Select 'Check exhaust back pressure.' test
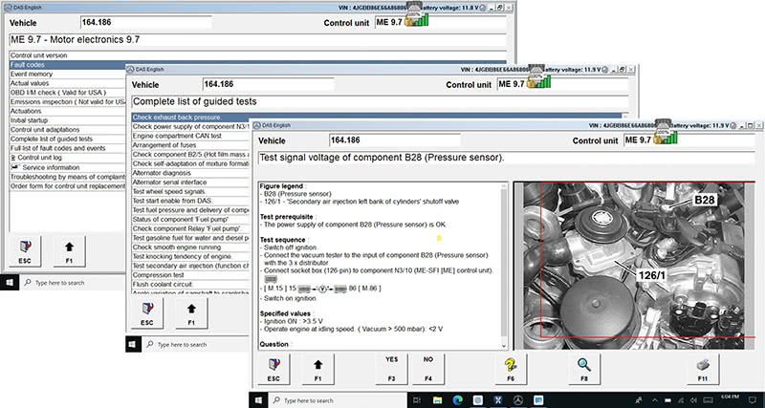Image resolution: width=765 pixels, height=408 pixels. point(377,118)
